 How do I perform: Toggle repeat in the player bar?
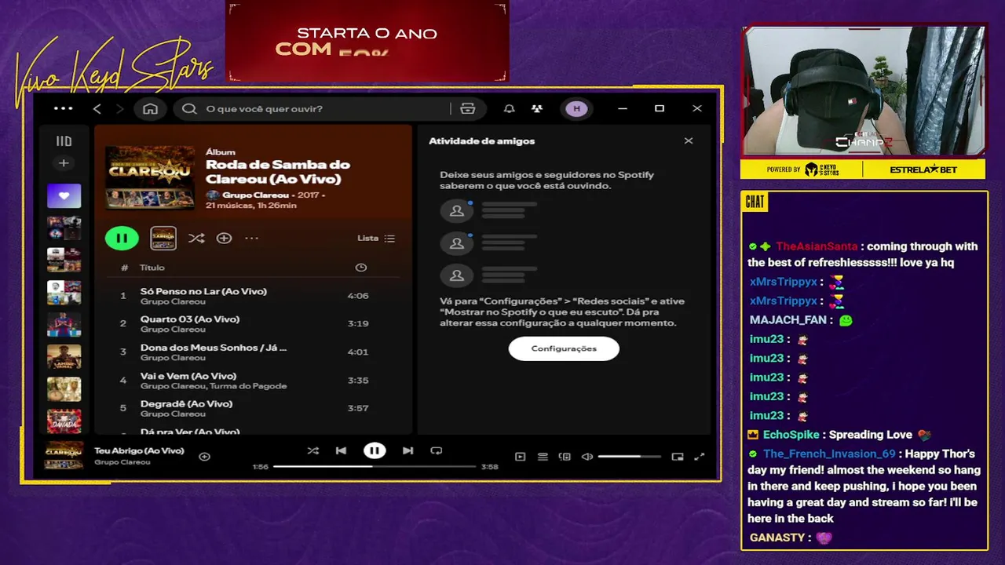(437, 450)
